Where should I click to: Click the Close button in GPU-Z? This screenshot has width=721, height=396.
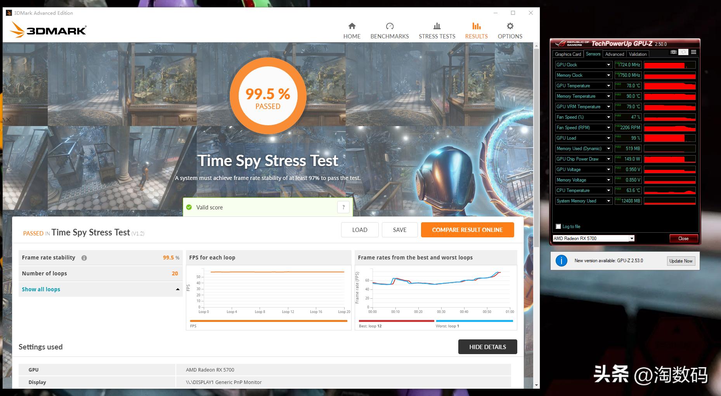(x=683, y=239)
